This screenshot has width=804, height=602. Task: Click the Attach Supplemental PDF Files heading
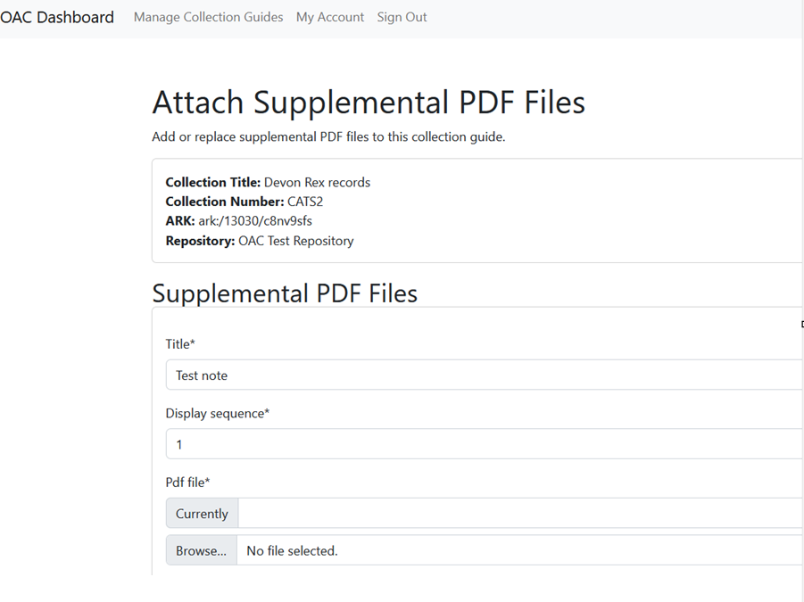369,102
